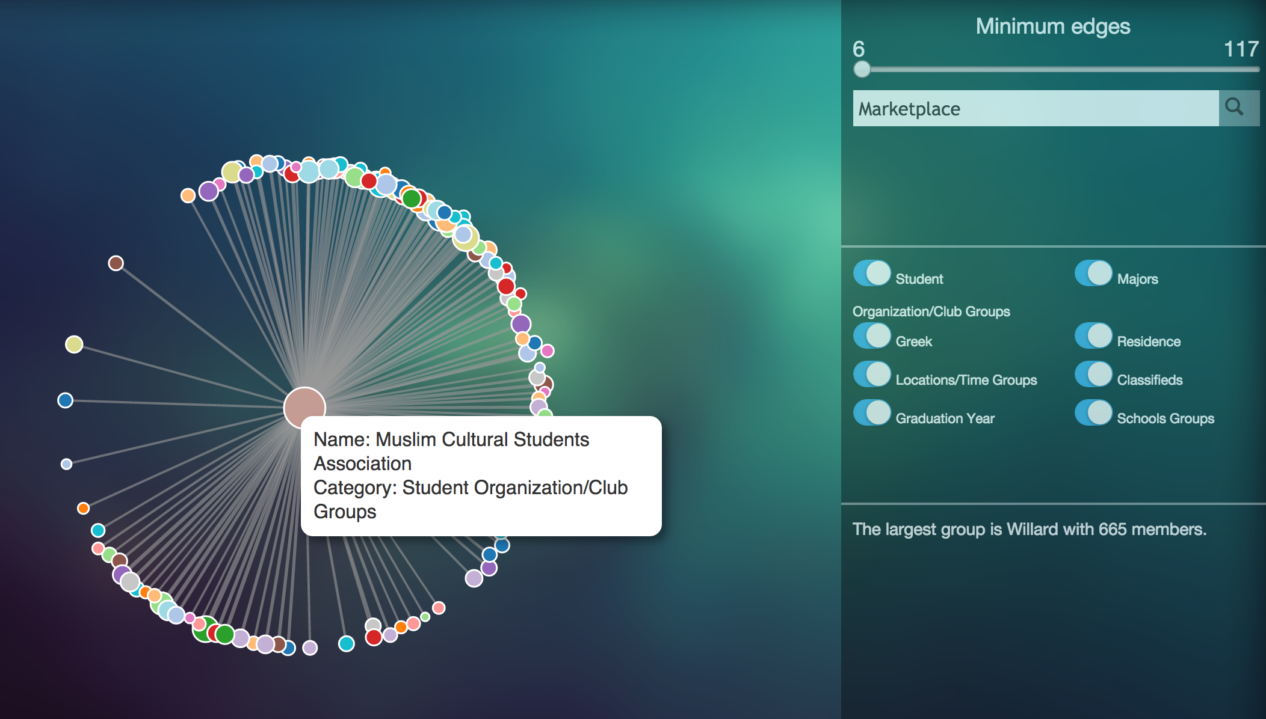Select the small orange node at lower left
1266x719 pixels.
coord(83,508)
